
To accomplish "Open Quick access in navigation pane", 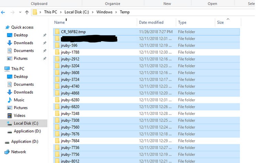I will [22, 27].
